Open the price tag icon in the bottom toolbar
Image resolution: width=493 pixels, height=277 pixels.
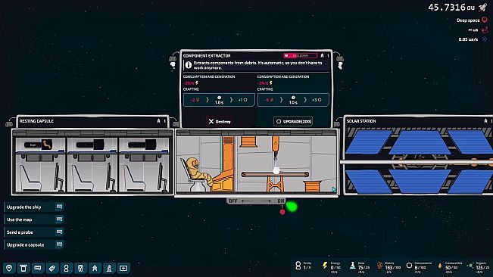tap(52, 268)
